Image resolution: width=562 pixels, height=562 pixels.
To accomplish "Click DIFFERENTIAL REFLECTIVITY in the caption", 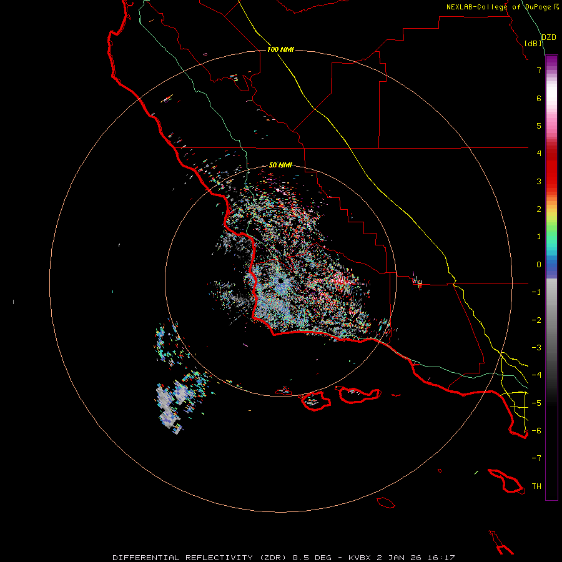I will click(182, 558).
